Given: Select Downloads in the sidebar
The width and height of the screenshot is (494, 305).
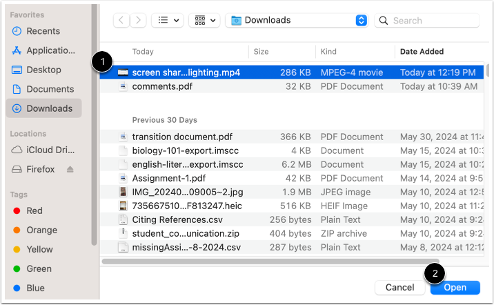Looking at the screenshot, I should point(43,108).
